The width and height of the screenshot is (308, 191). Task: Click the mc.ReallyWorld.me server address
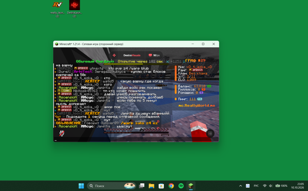pos(197,106)
